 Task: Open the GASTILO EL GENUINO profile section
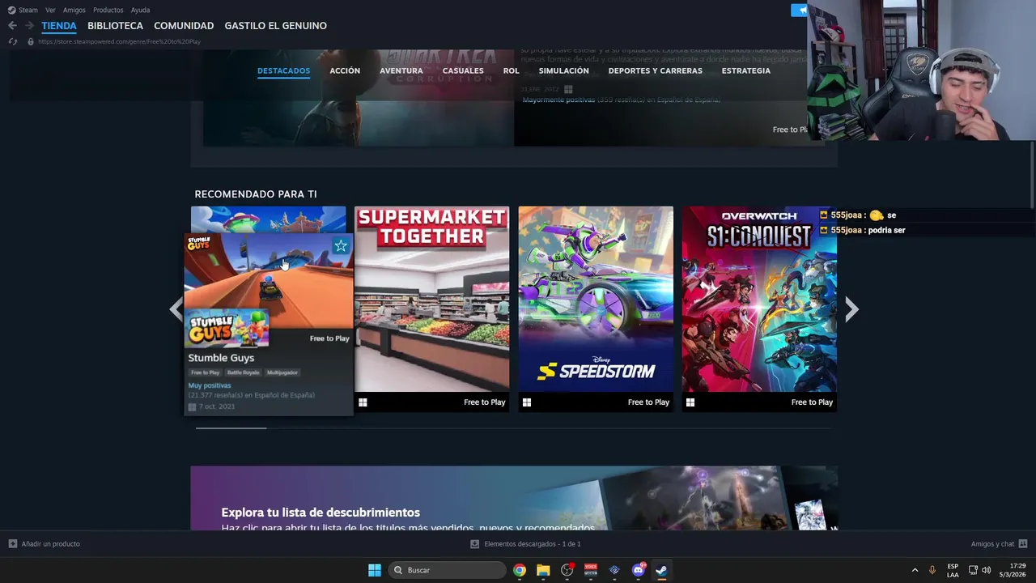coord(276,26)
